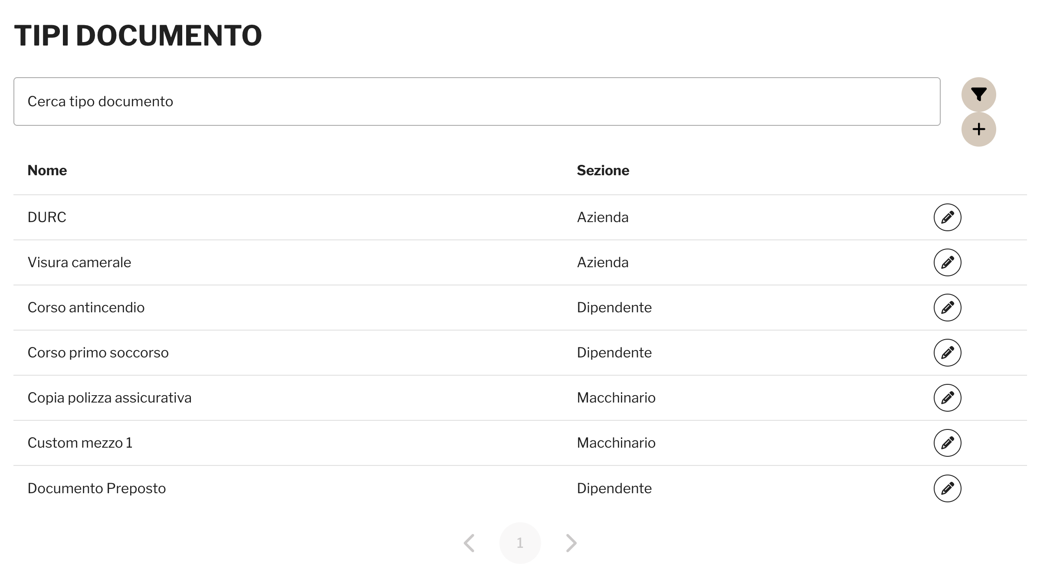Select the DURC row name
Viewport: 1037px width, 583px height.
47,217
